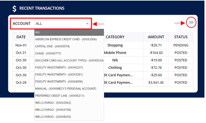The width and height of the screenshot is (206, 123).
Task: Click the DATE column header
Action: (21, 37)
